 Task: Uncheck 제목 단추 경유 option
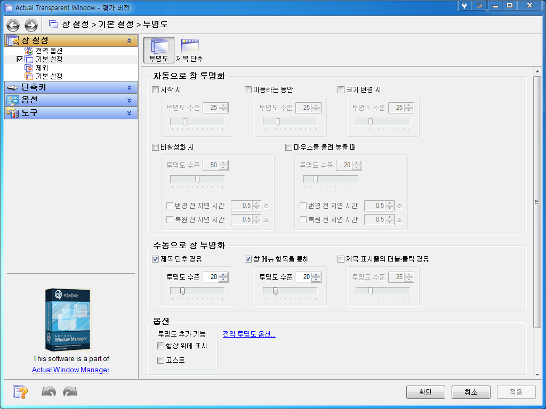[155, 259]
